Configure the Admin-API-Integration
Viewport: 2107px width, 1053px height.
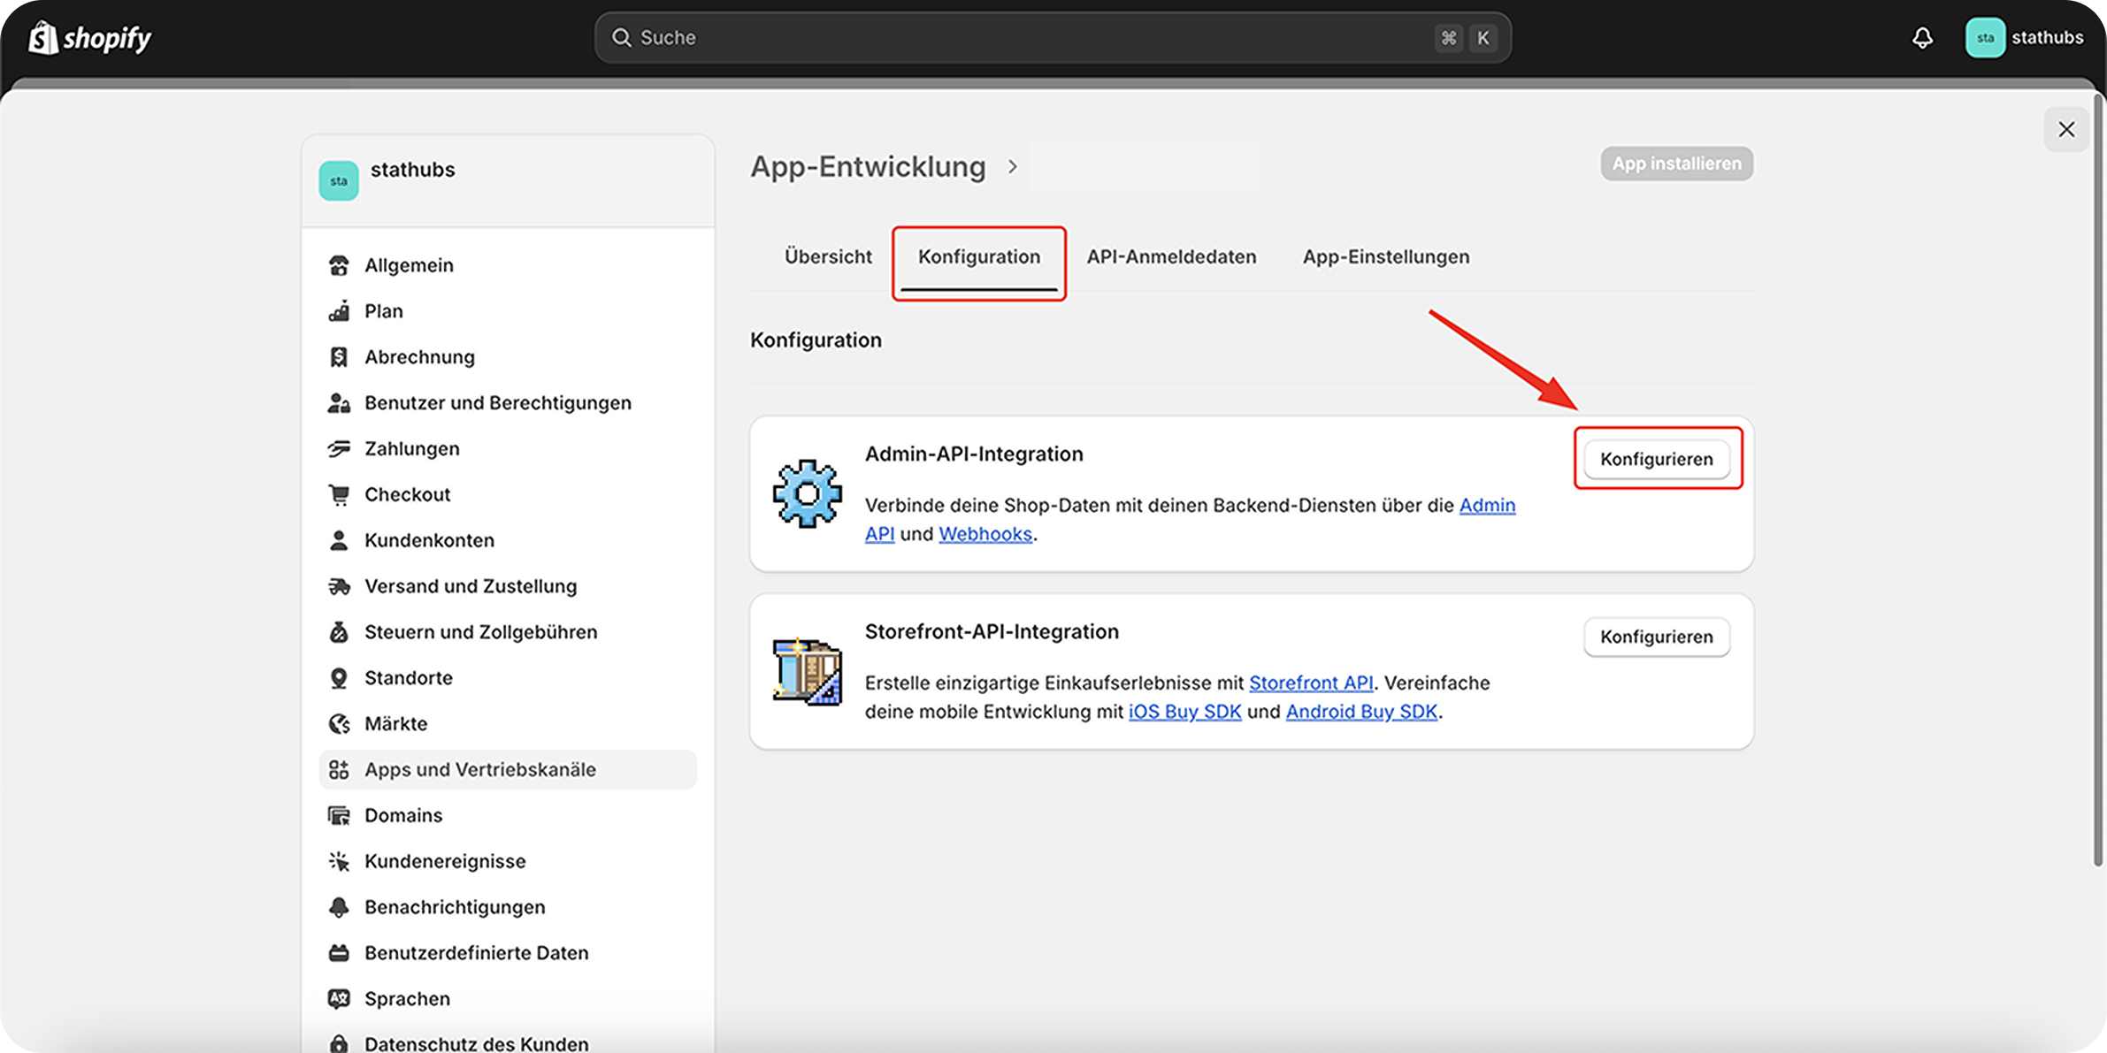tap(1657, 459)
